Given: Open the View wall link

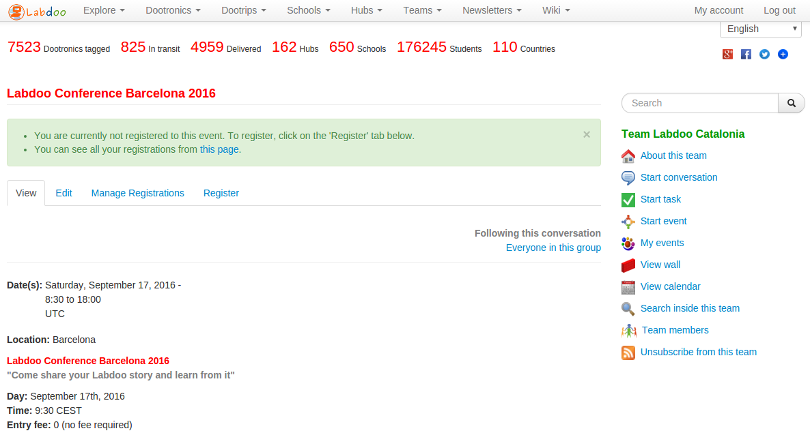Looking at the screenshot, I should coord(660,265).
